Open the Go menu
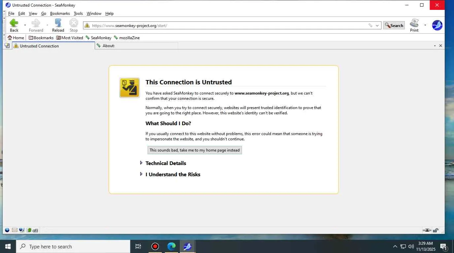The image size is (454, 253). tap(44, 14)
